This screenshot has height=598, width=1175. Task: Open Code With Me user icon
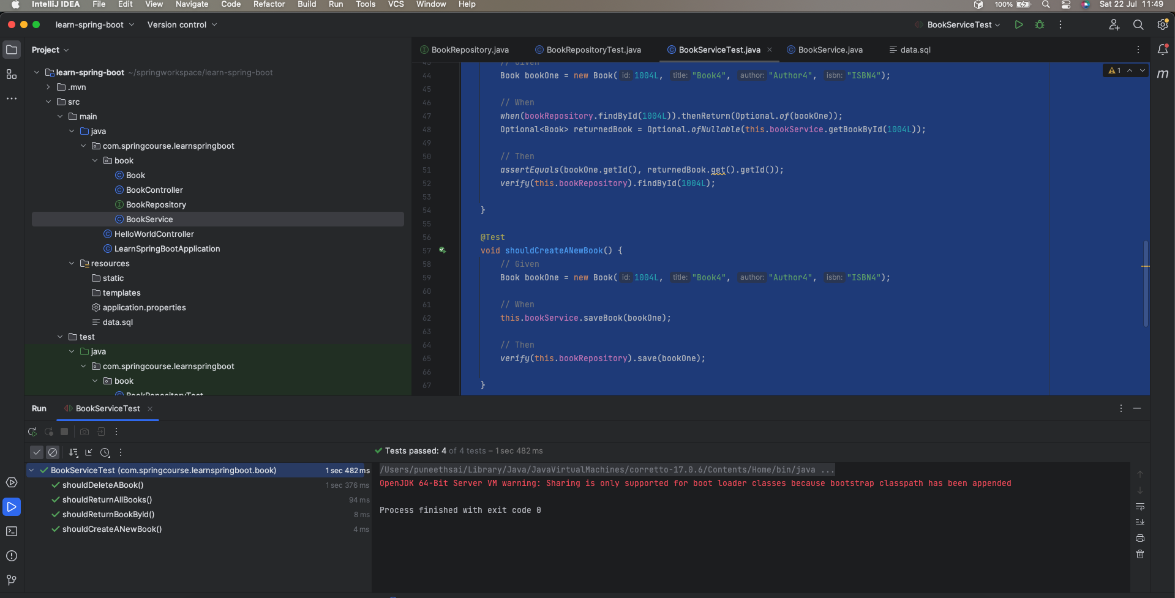1114,24
